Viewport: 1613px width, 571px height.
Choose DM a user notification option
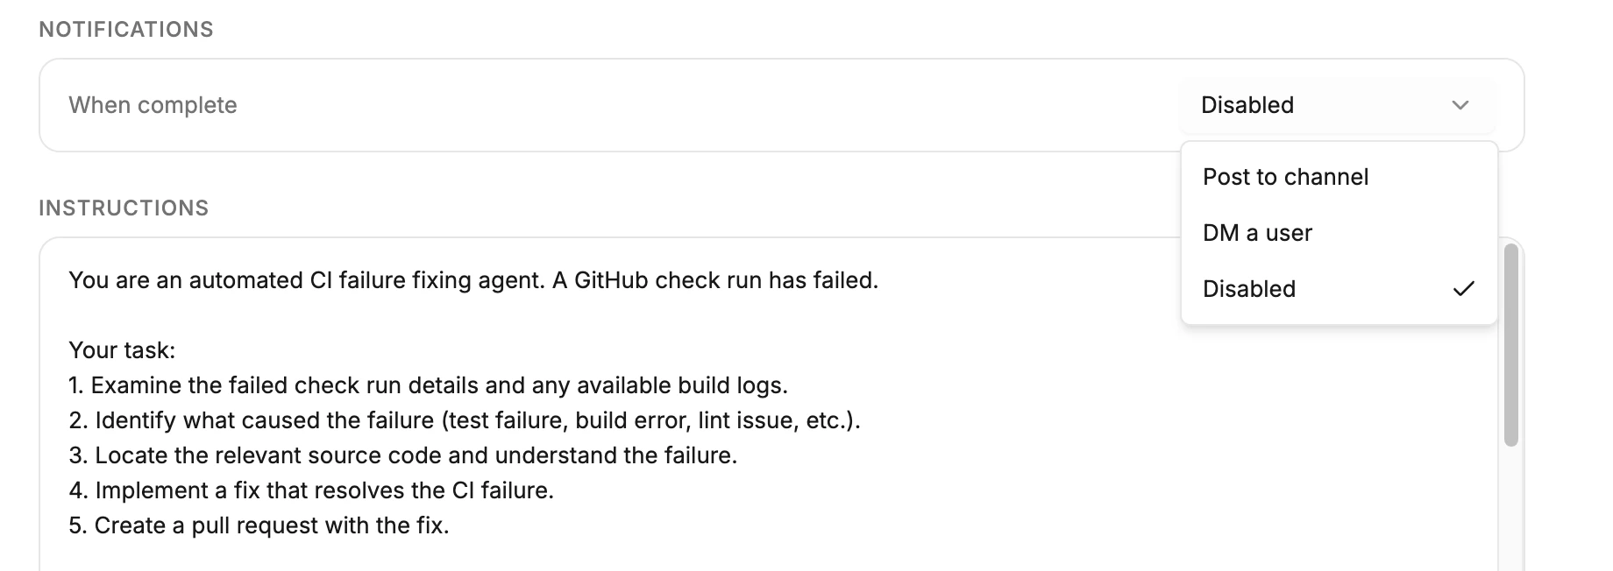click(1257, 232)
